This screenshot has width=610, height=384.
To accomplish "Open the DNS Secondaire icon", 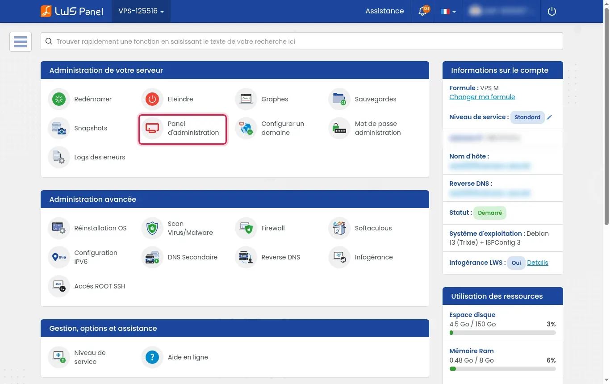I will [152, 257].
